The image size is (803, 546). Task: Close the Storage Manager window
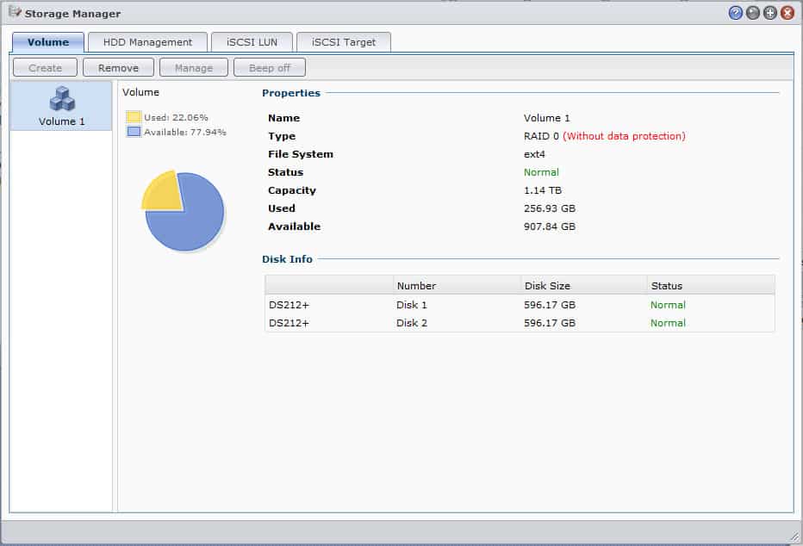click(787, 13)
